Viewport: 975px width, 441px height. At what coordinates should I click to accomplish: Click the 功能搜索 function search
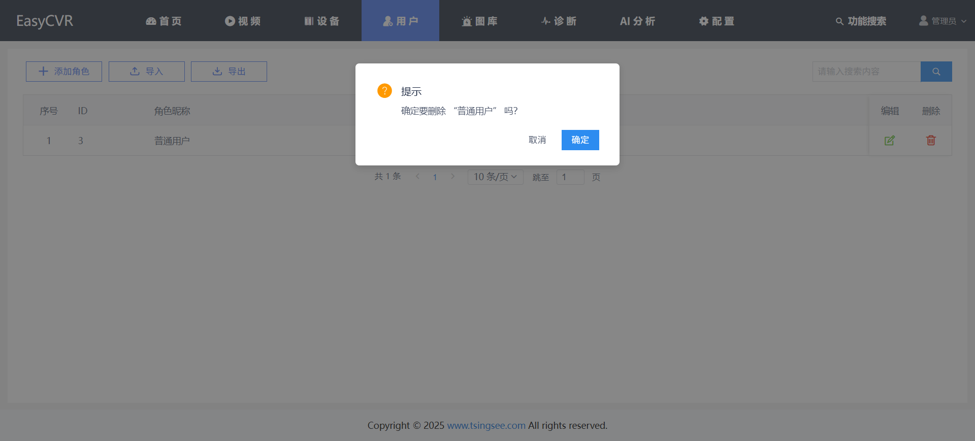click(861, 21)
